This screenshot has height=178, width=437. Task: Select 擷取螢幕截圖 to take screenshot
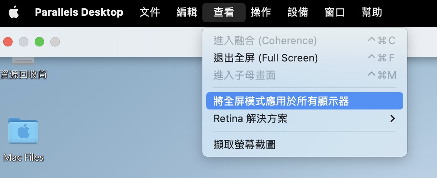(305, 145)
